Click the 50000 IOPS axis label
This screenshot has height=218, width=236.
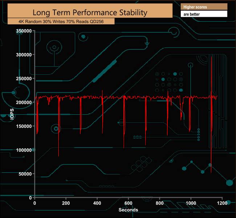(25, 174)
